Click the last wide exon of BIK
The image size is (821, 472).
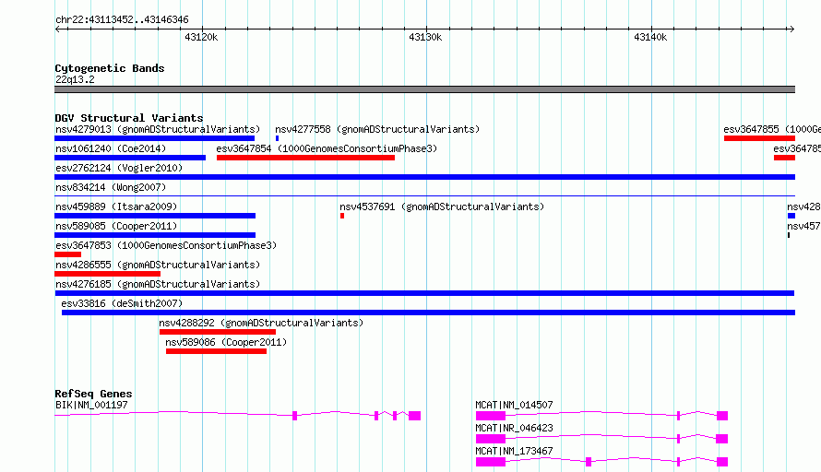(415, 416)
